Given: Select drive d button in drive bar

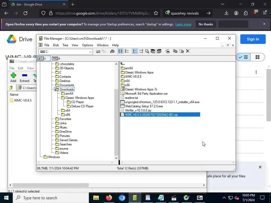Looking at the screenshot, I should point(56,58).
